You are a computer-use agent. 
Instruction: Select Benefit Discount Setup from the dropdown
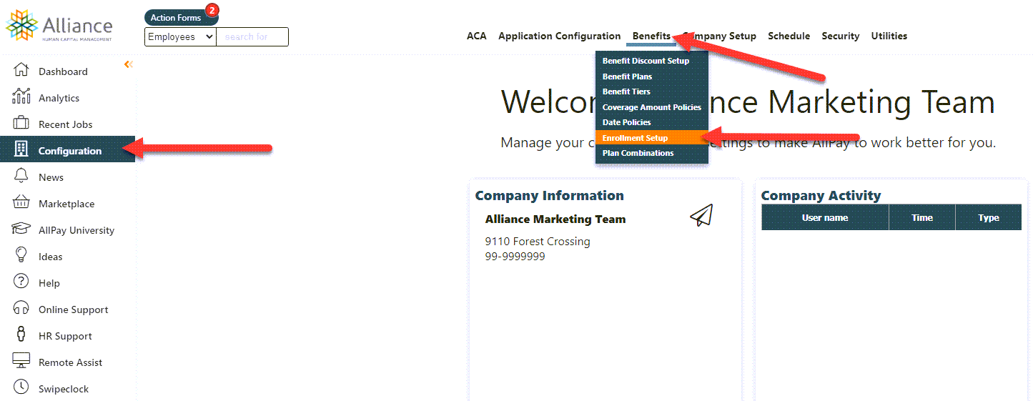652,61
